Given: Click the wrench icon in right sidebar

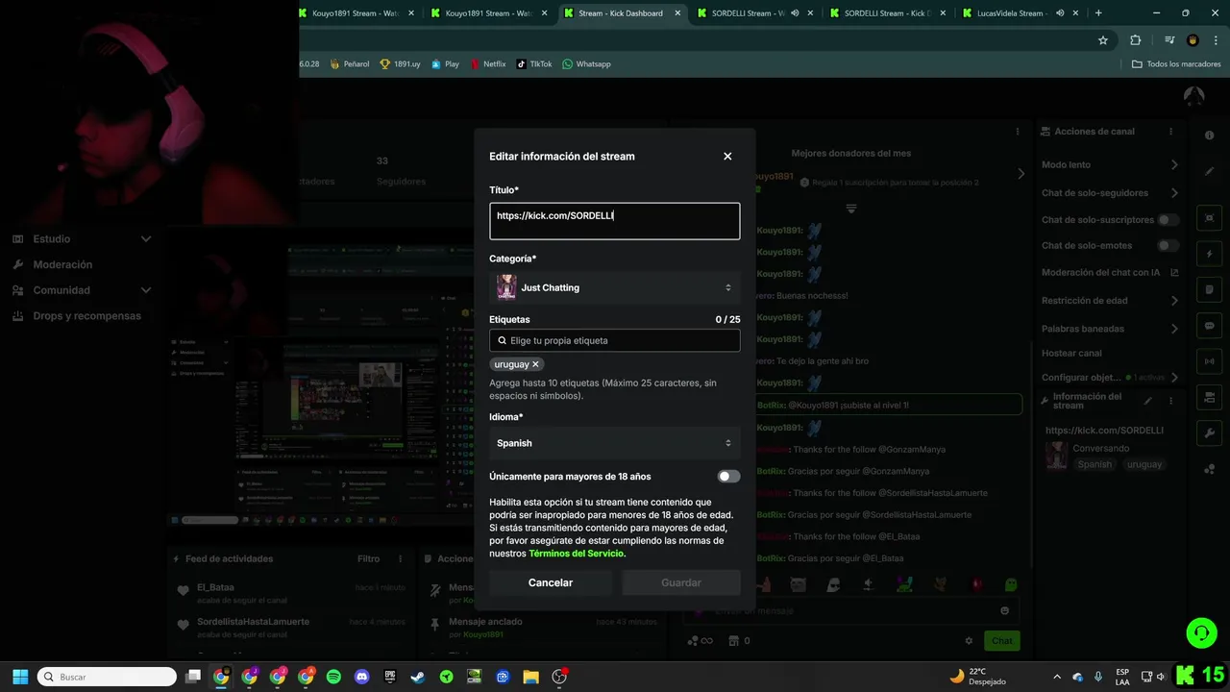Looking at the screenshot, I should pos(1210,432).
